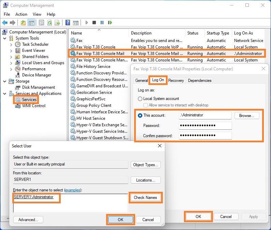
Task: Expand Local Users and Groups arrow
Action: coord(11,63)
